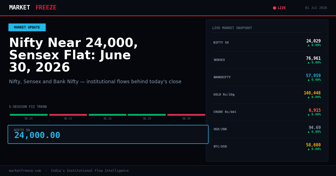Select the 06-29 FII trend bar
Image resolution: width=336 pixels, height=176 pixels.
pyautogui.click(x=147, y=115)
